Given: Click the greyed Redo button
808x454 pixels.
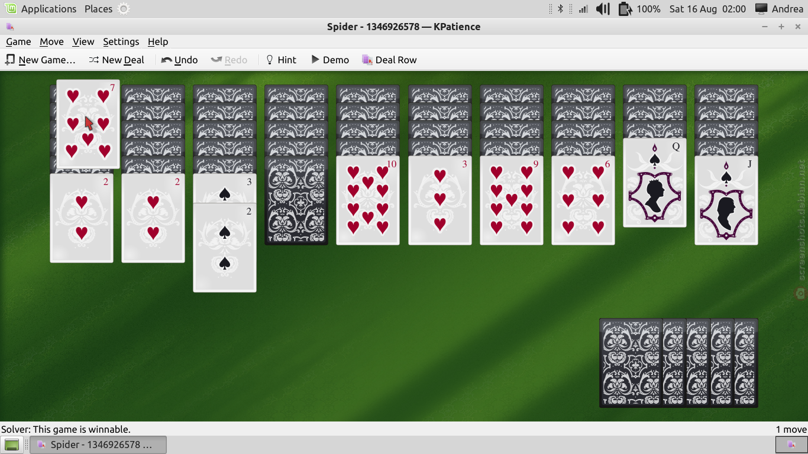Looking at the screenshot, I should pyautogui.click(x=229, y=60).
